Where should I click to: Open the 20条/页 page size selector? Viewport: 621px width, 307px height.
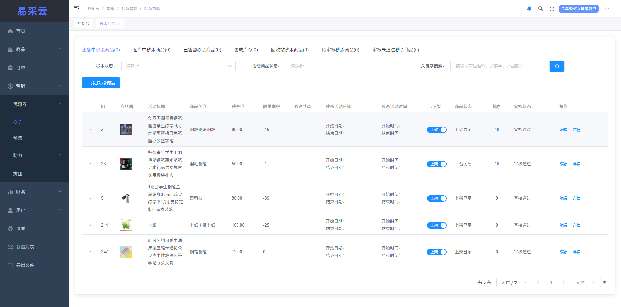(x=512, y=282)
